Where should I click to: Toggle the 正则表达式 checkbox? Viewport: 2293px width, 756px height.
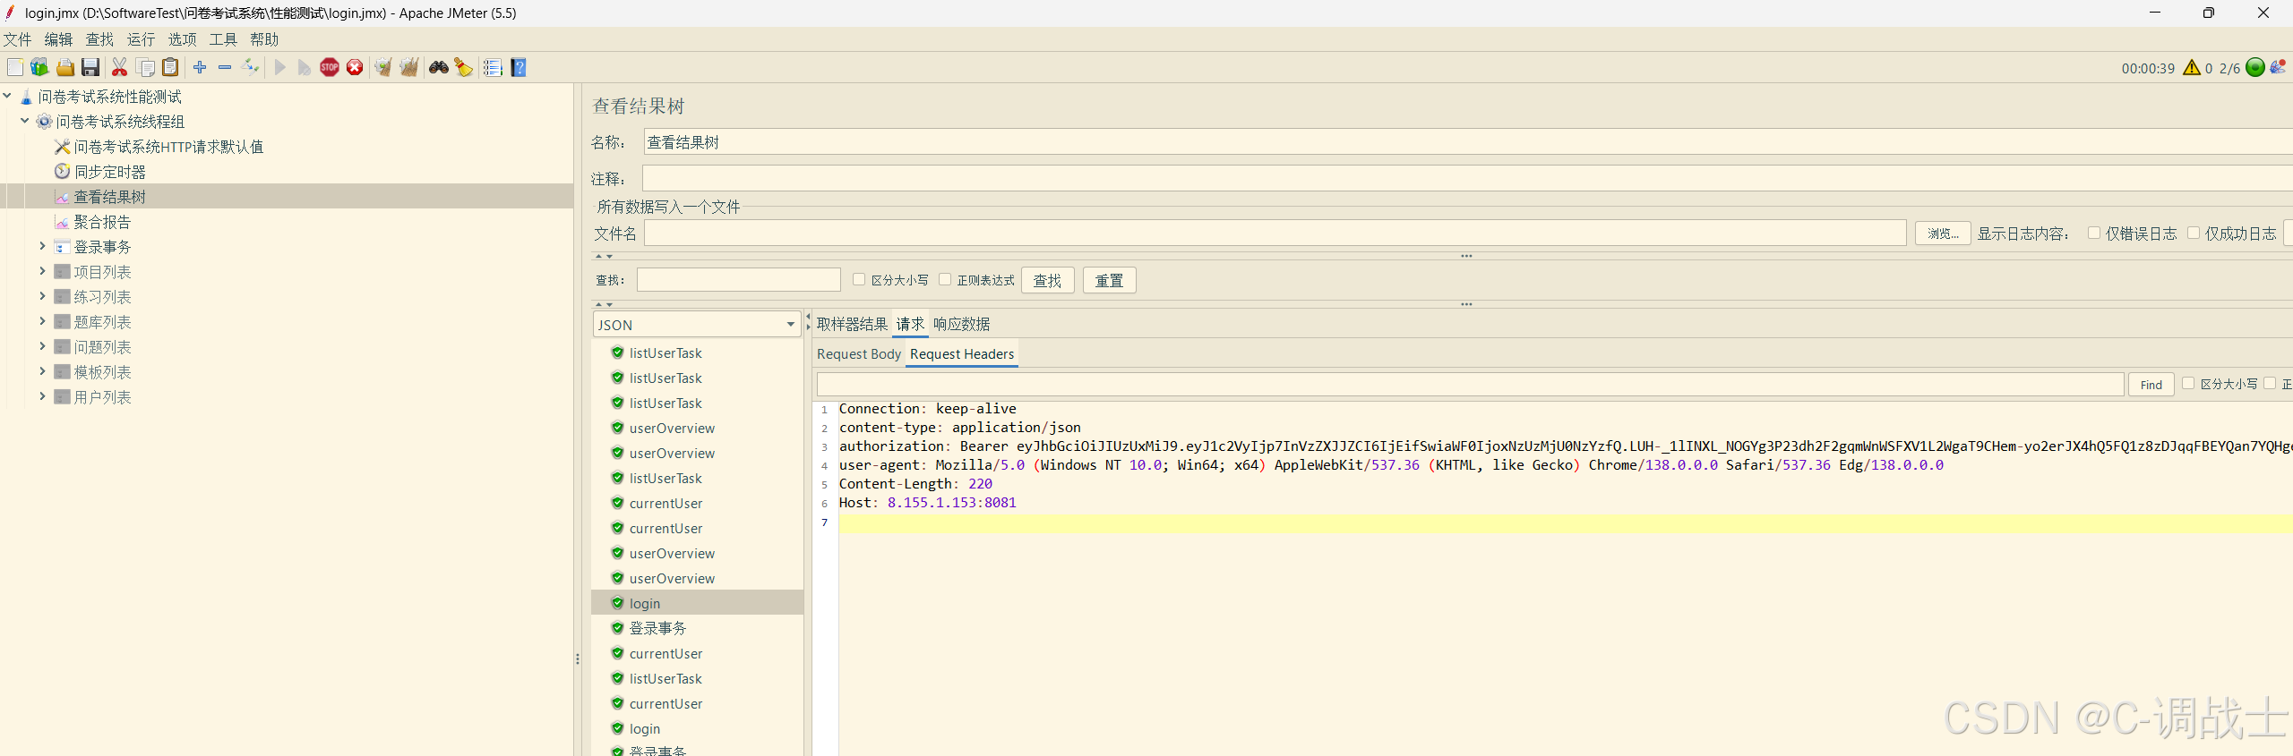pyautogui.click(x=945, y=279)
